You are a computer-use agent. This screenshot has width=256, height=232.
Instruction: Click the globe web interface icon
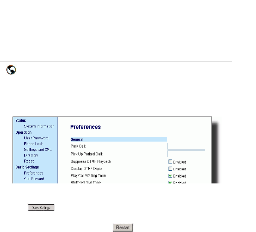point(11,70)
